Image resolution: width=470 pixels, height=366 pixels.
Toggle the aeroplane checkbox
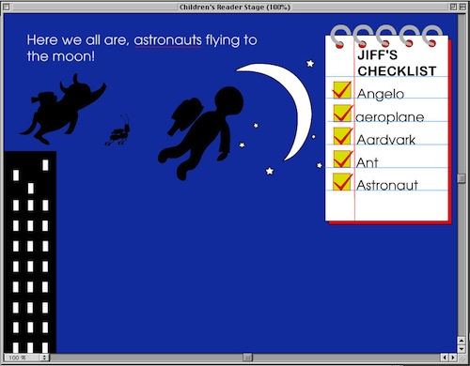(342, 113)
